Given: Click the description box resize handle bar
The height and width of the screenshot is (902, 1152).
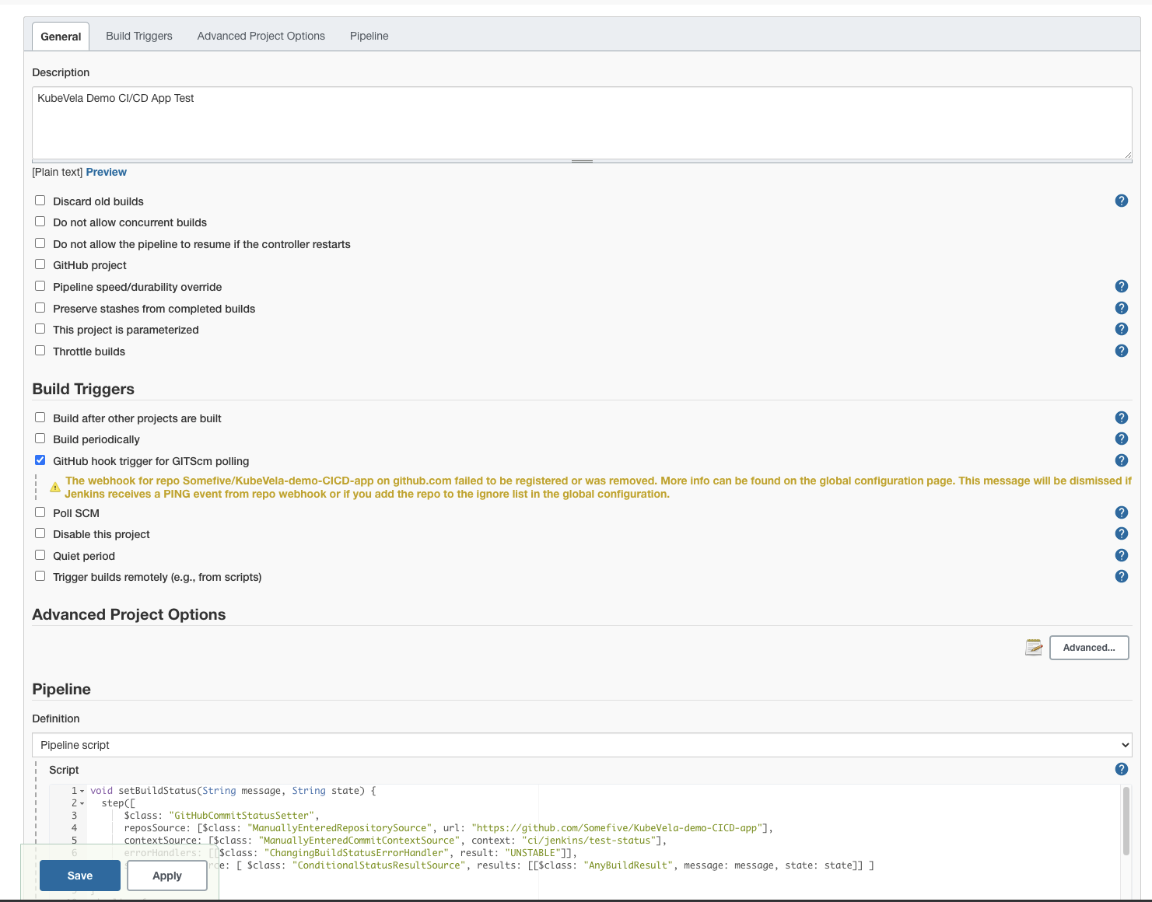Looking at the screenshot, I should [x=582, y=161].
